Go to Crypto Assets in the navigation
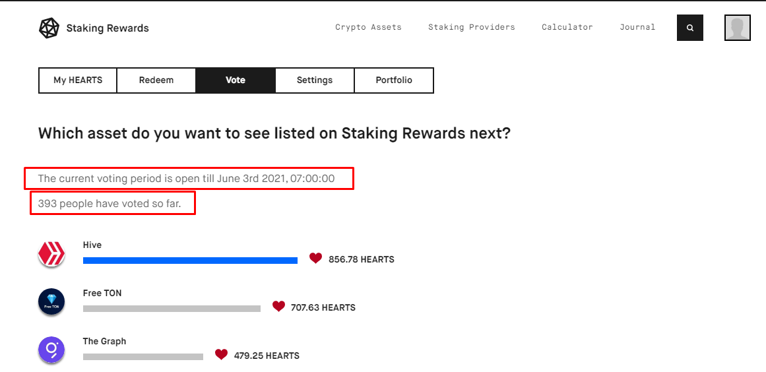Screen dimensions: 766x372 [368, 27]
